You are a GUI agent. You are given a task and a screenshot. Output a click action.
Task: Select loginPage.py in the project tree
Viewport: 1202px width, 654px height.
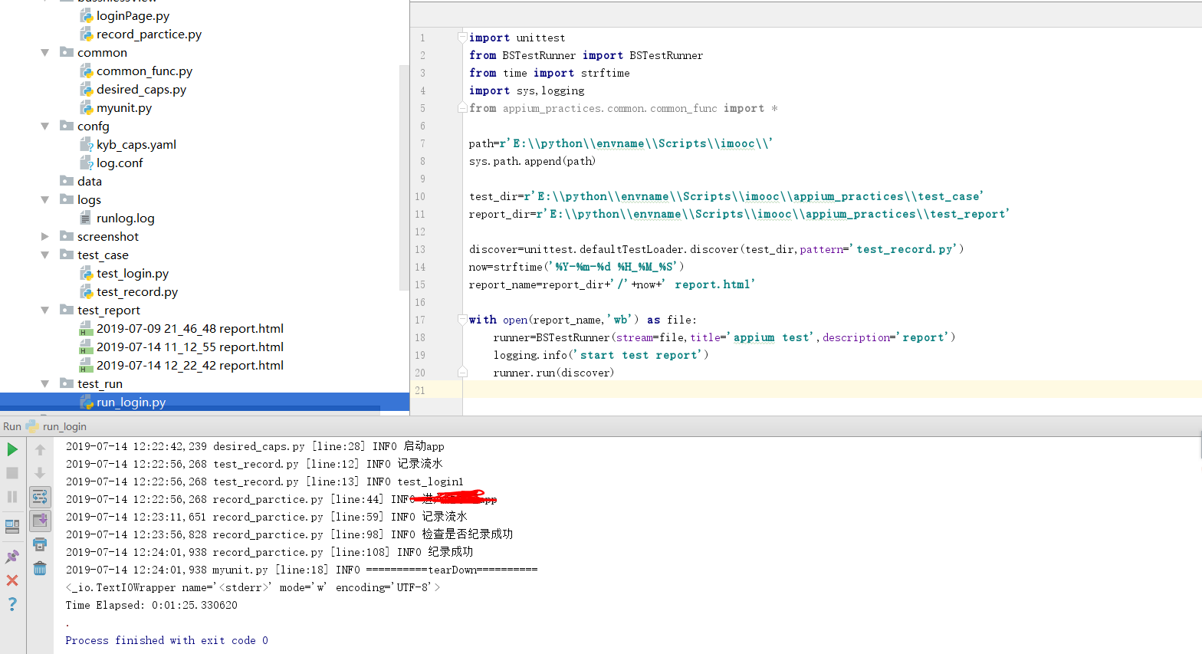[x=133, y=16]
